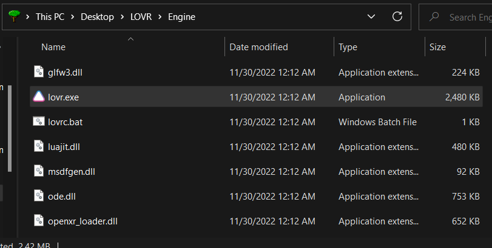Click the 2.42 MB status bar text
Image resolution: width=492 pixels, height=248 pixels.
coord(34,245)
